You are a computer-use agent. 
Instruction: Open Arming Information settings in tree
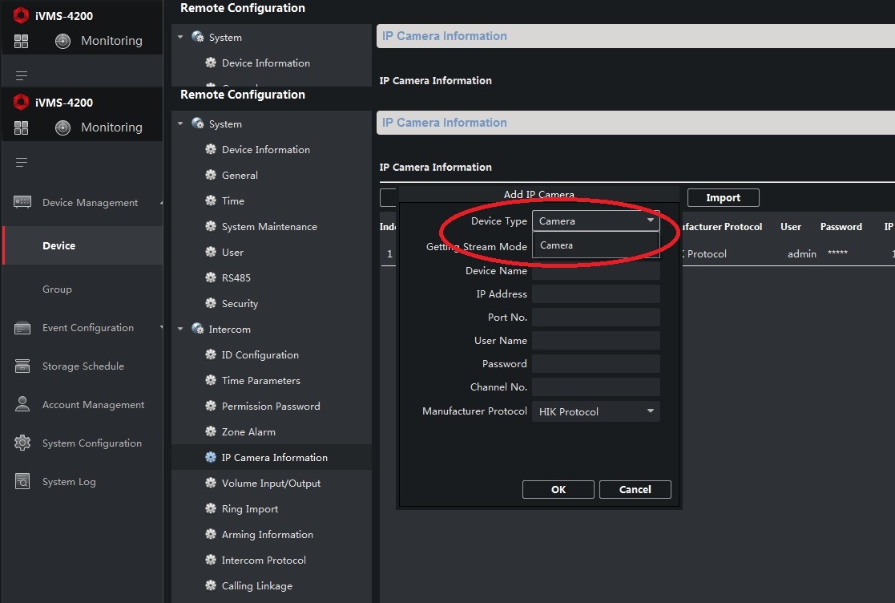(267, 535)
